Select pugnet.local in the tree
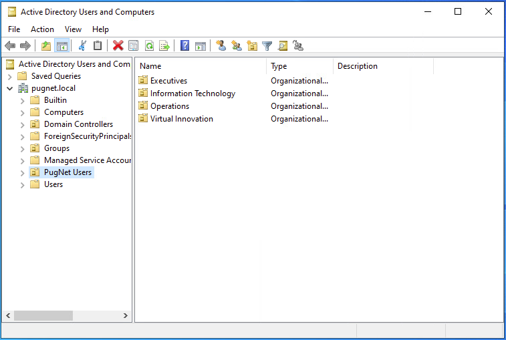 point(53,88)
